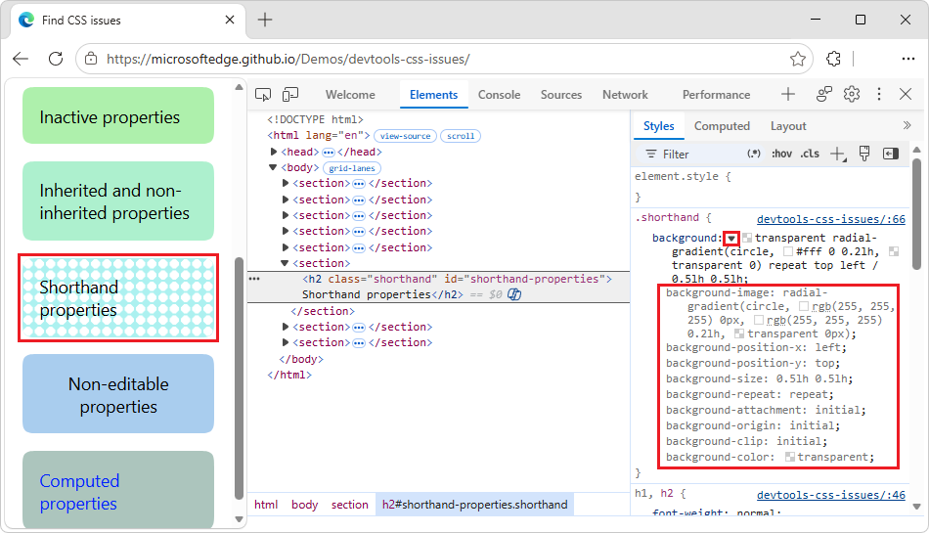
Task: Expand the first section node
Action: coord(286,184)
